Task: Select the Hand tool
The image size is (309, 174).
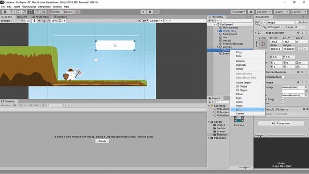Action: (5, 12)
